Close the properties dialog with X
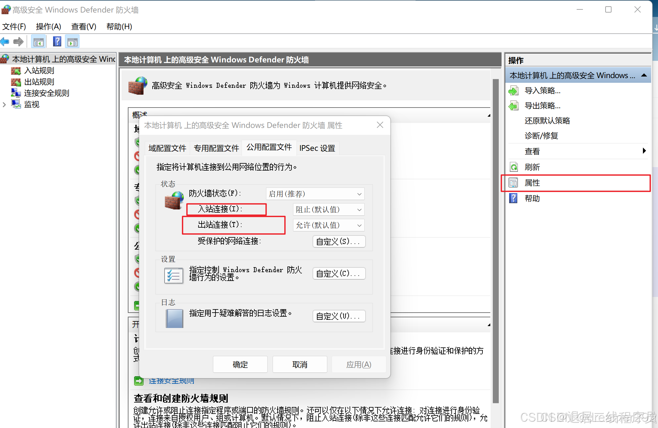The height and width of the screenshot is (428, 658). 380,125
